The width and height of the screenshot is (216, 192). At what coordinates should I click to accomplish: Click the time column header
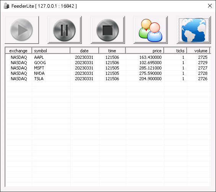click(112, 51)
